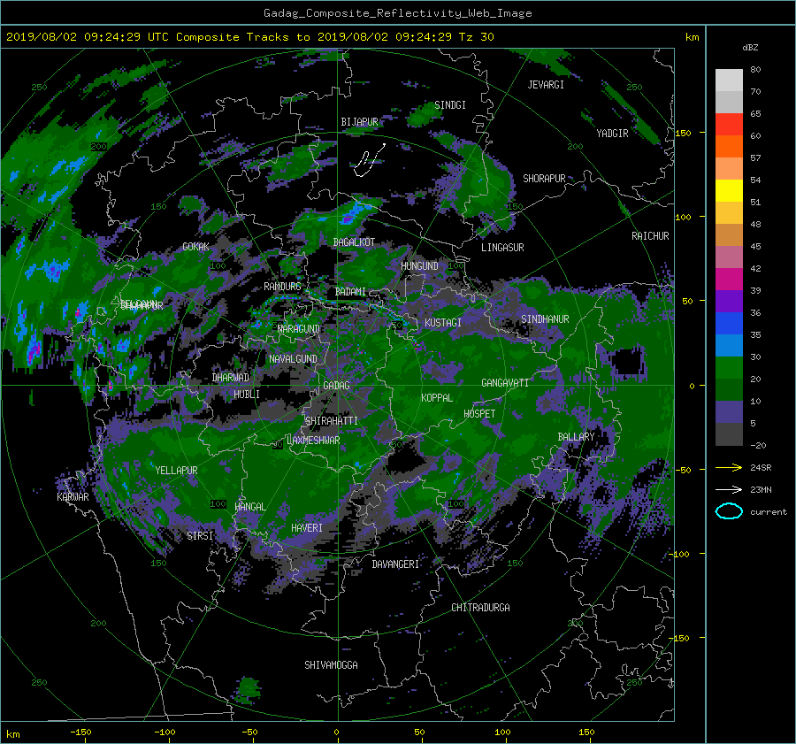Click the 'BAGALKOT' city label
The height and width of the screenshot is (744, 796).
point(354,242)
